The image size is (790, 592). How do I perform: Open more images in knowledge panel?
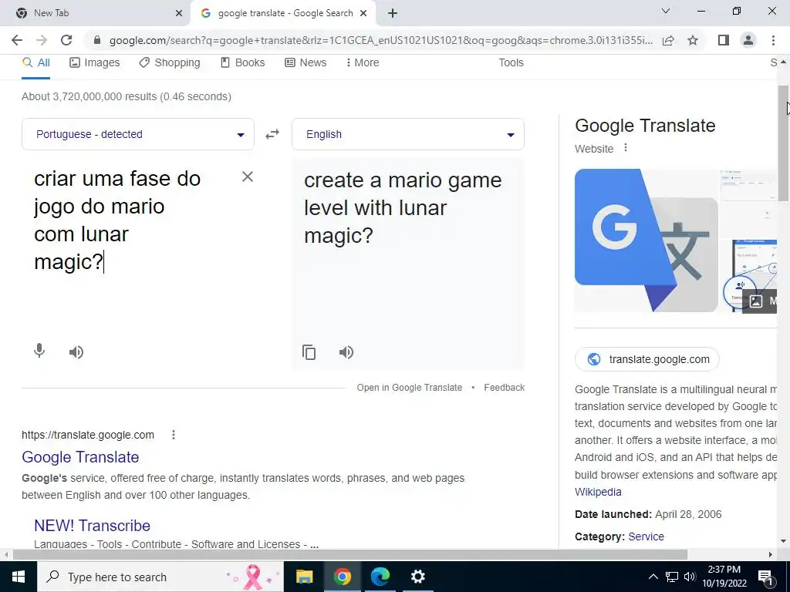pos(760,301)
